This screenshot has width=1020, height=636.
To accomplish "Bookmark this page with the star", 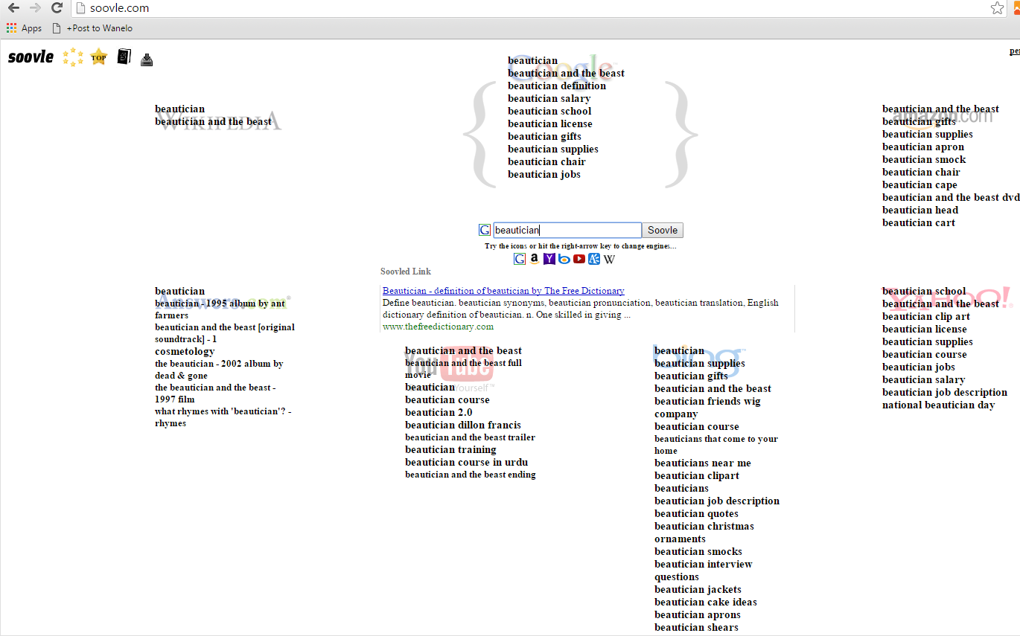I will 997,8.
